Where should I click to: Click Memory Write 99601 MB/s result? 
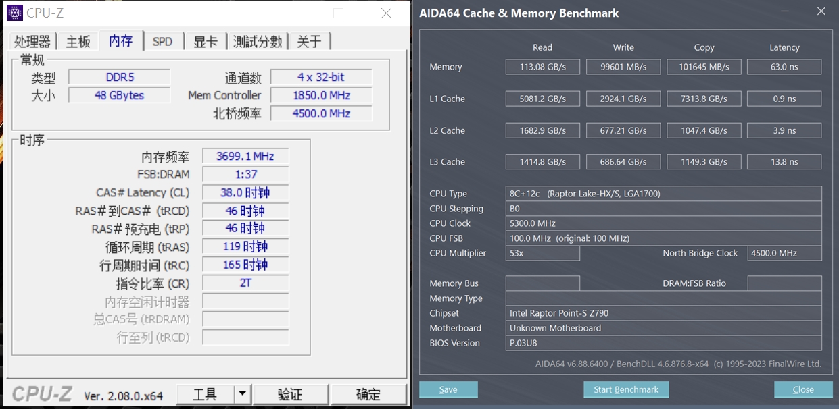pos(623,67)
